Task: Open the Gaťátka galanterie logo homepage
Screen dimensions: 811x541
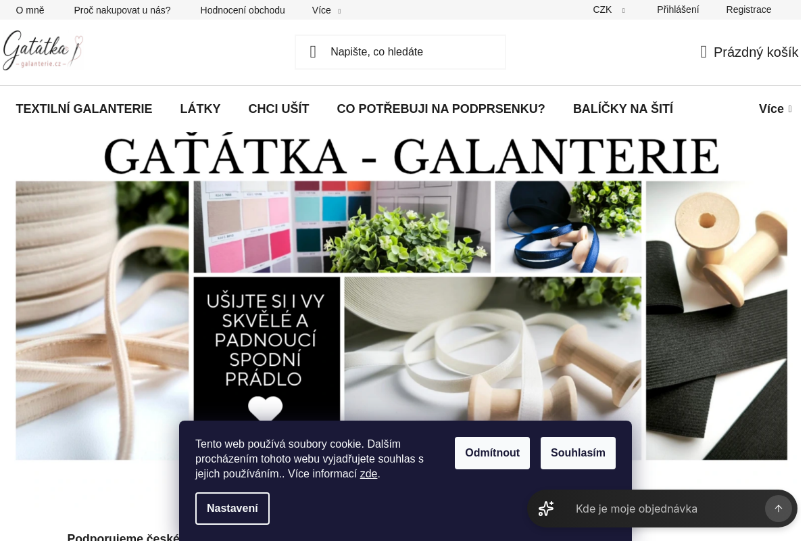Action: point(43,51)
